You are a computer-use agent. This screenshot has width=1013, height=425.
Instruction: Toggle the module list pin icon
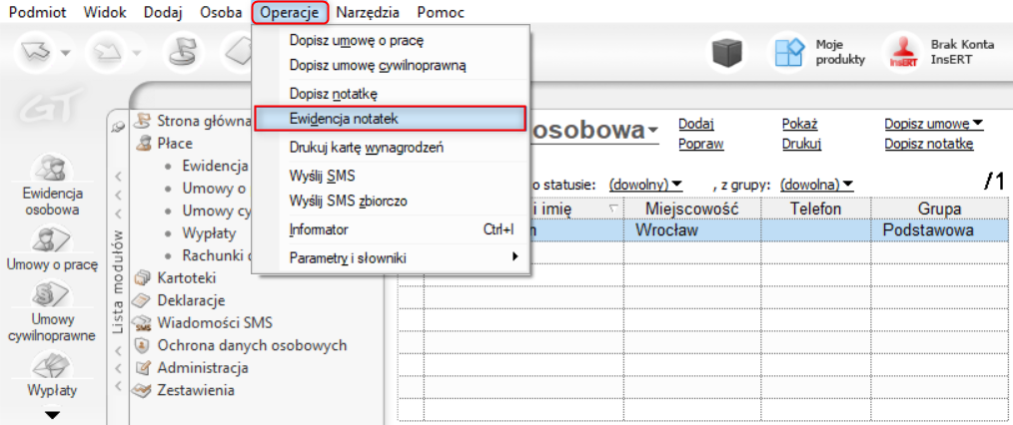(118, 127)
